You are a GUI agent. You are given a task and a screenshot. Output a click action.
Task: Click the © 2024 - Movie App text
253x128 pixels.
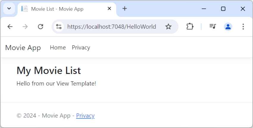point(43,116)
